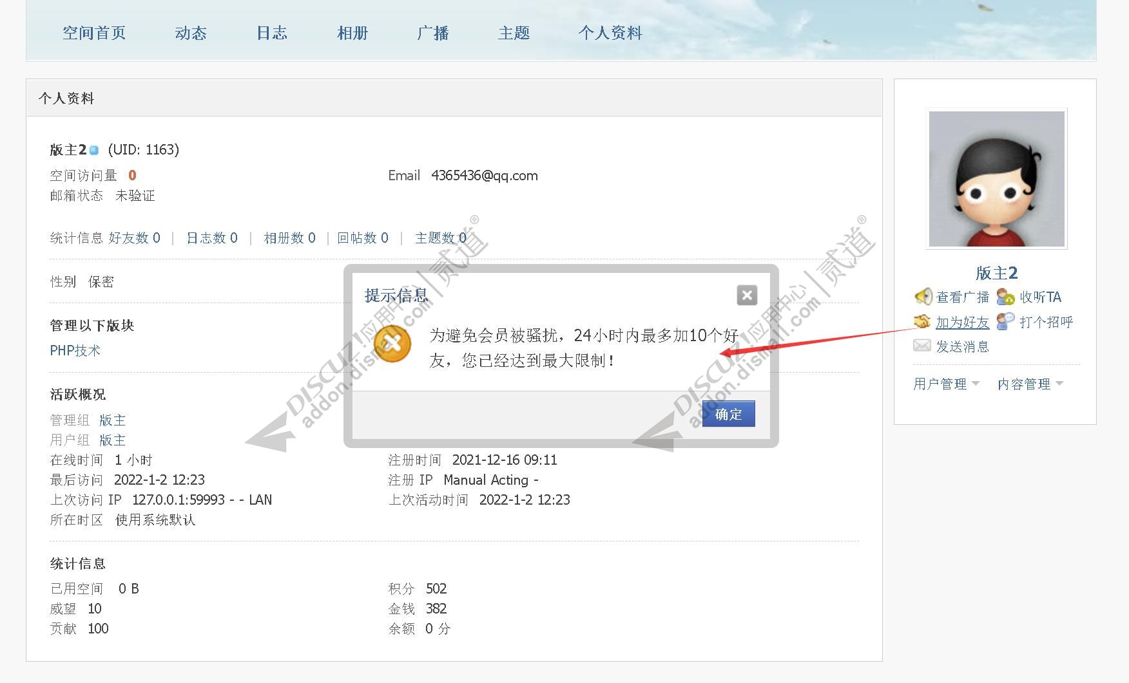This screenshot has width=1129, height=683.
Task: Go to the 相册 tab
Action: 352,33
